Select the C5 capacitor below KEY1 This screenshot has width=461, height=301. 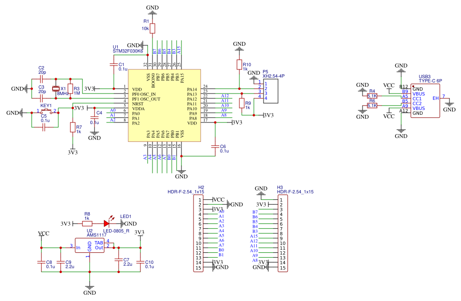[x=44, y=127]
